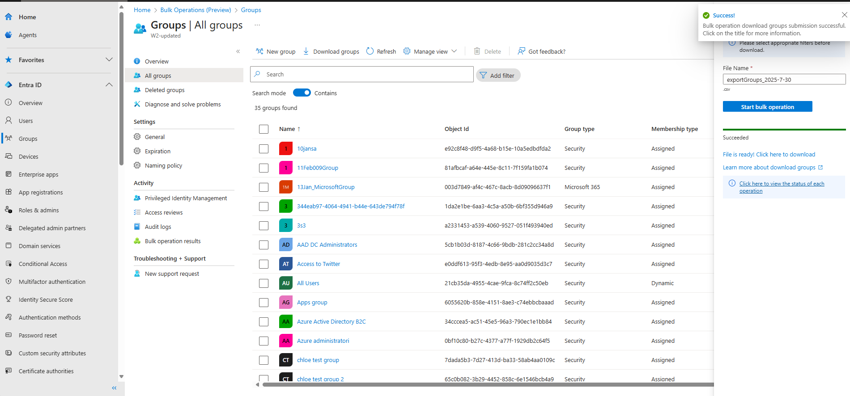Open the Multifactor authentication shield icon
850x396 pixels.
coord(8,282)
